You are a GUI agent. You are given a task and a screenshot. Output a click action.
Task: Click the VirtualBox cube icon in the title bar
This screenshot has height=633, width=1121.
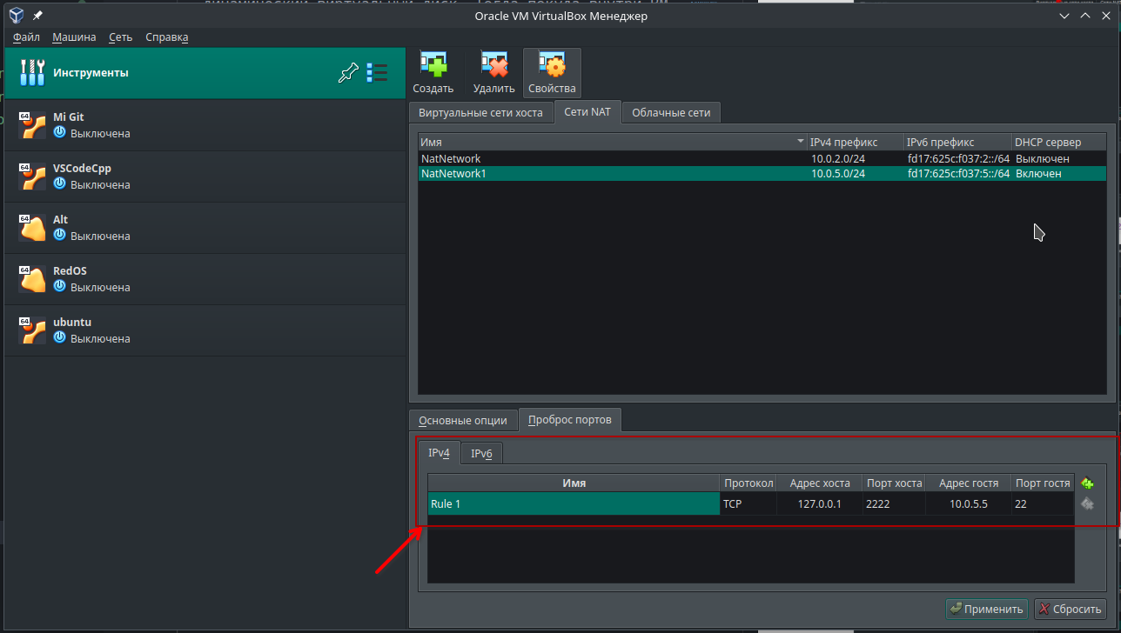click(15, 15)
